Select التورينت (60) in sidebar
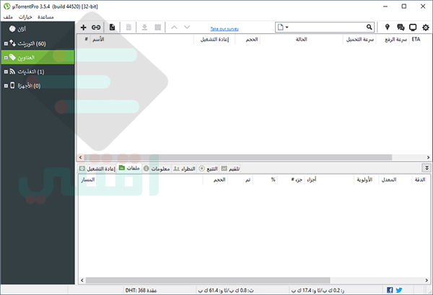The height and width of the screenshot is (295, 433). click(38, 43)
